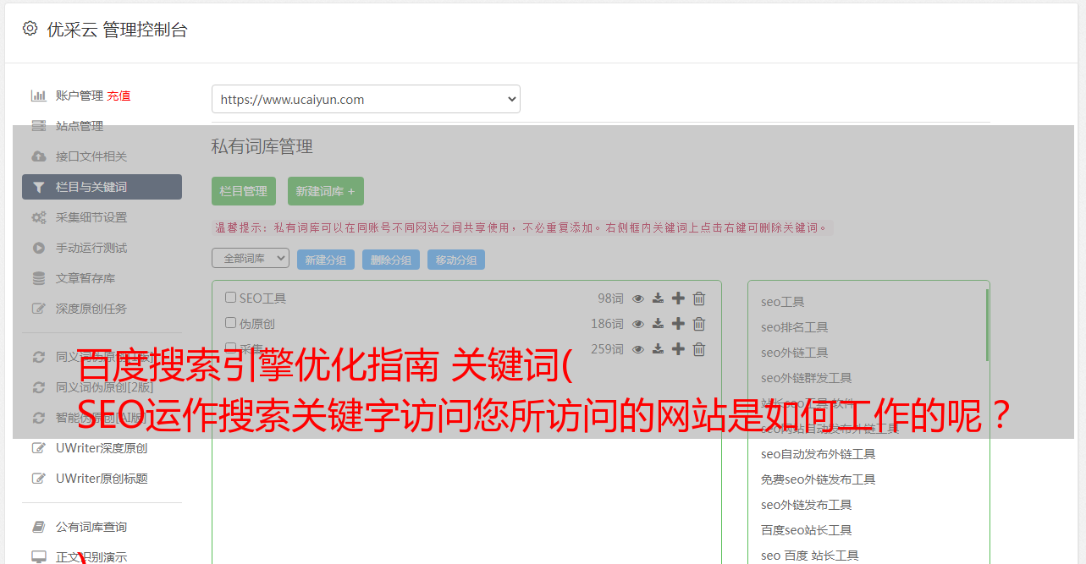Click the 私有词库管理 heading
1086x564 pixels.
(262, 146)
